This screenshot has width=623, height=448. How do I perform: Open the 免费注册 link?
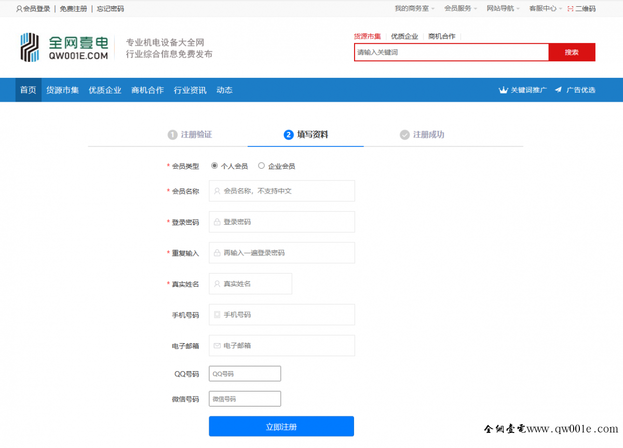click(73, 9)
